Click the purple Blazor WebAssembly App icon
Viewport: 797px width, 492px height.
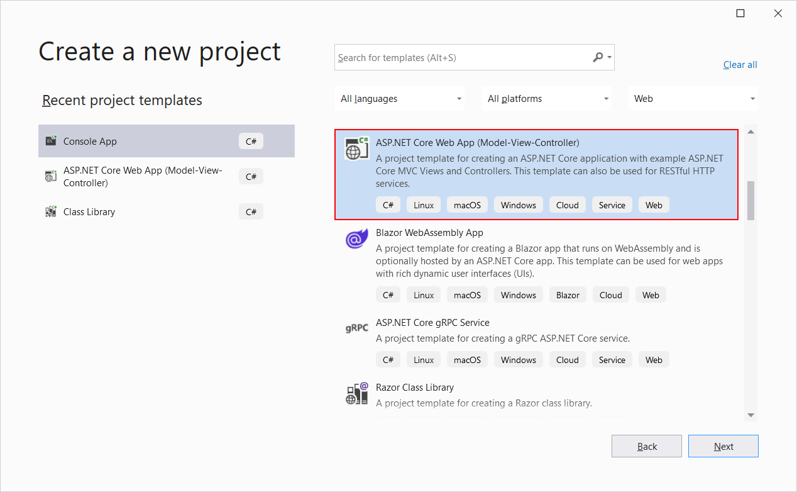[x=356, y=238]
